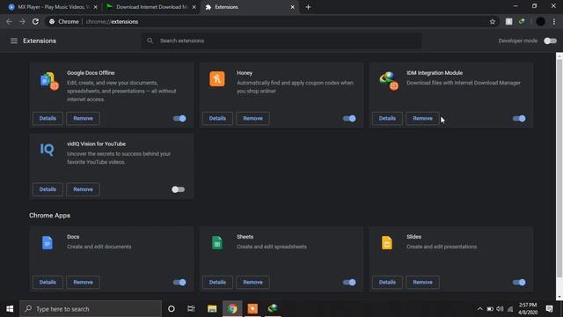Open the notification center icon
This screenshot has width=563, height=317.
[549, 309]
